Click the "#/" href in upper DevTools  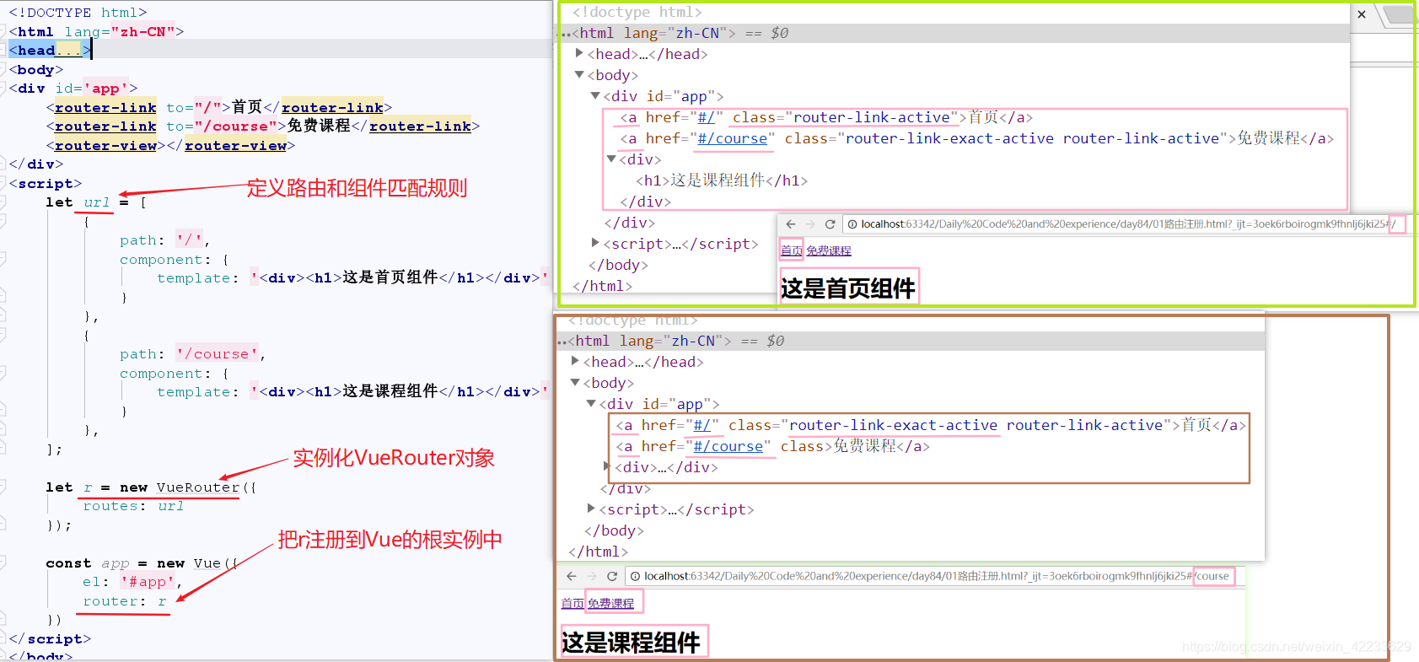coord(706,117)
